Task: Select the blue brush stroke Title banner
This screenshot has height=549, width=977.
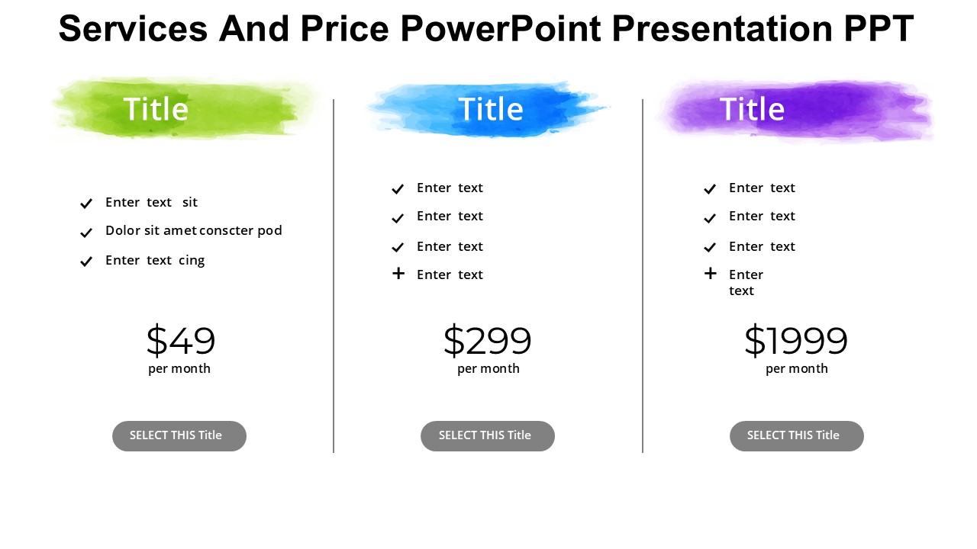Action: pos(488,110)
